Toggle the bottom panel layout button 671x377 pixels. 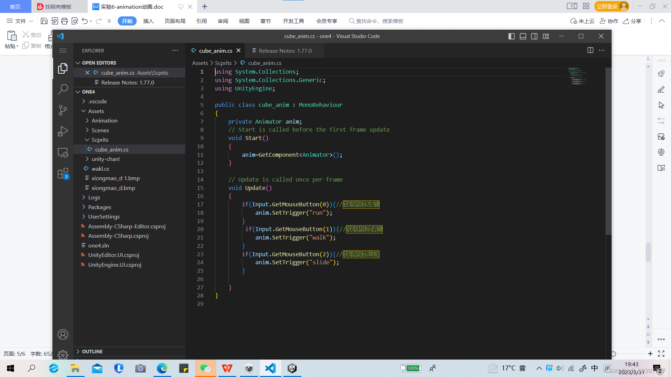point(523,36)
